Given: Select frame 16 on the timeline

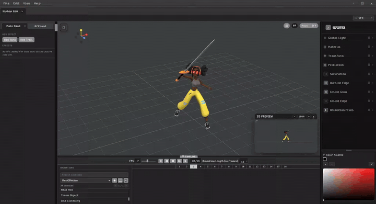Looking at the screenshot, I should (x=285, y=166).
